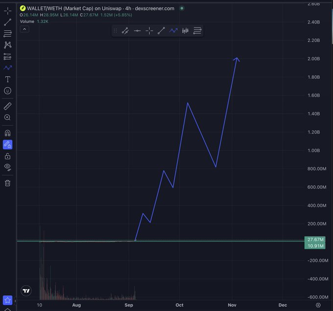The width and height of the screenshot is (333, 311).
Task: Pick Fib retracement in floating toolbar
Action: click(197, 31)
